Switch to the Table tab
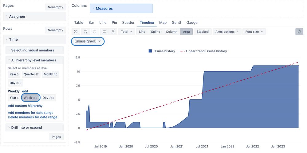307x153 pixels. click(x=79, y=23)
